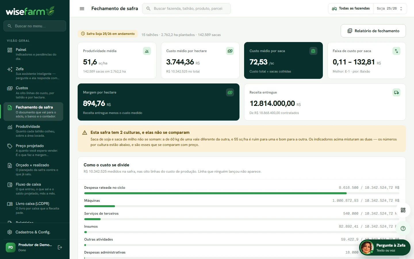This screenshot has height=259, width=414.
Task: Click the Safra Soja 25/26 em andamento badge
Action: 108,34
